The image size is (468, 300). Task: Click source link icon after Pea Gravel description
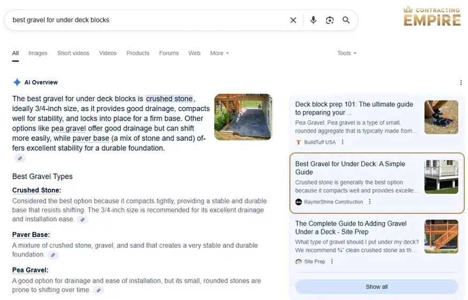tap(98, 290)
